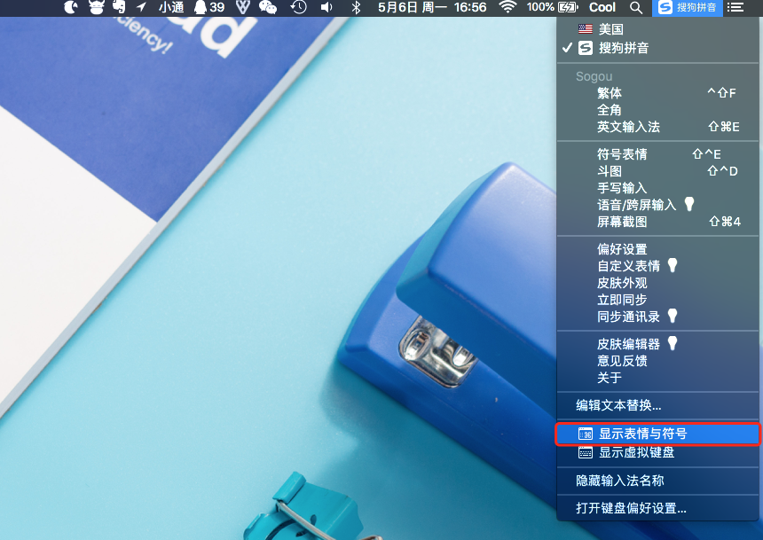Choose 意见反馈 feedback

tap(658, 361)
